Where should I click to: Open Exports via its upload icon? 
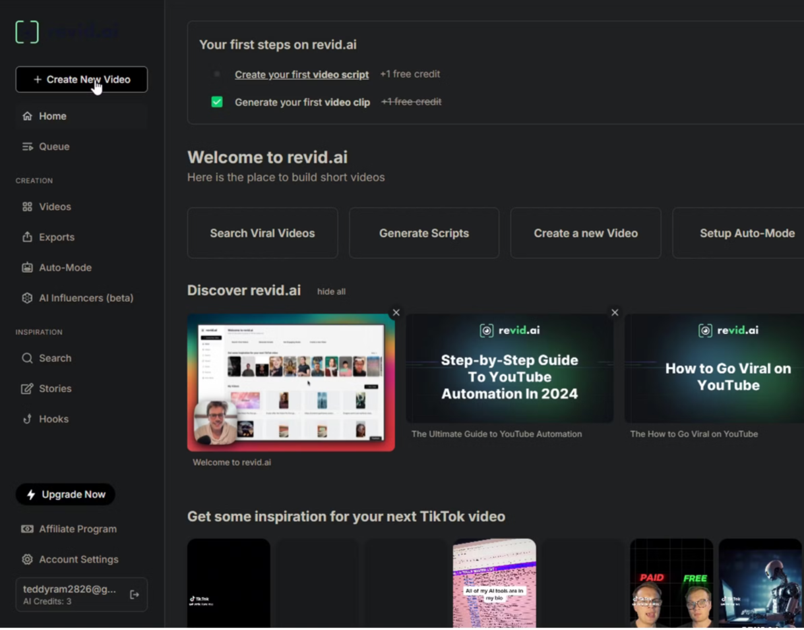27,237
